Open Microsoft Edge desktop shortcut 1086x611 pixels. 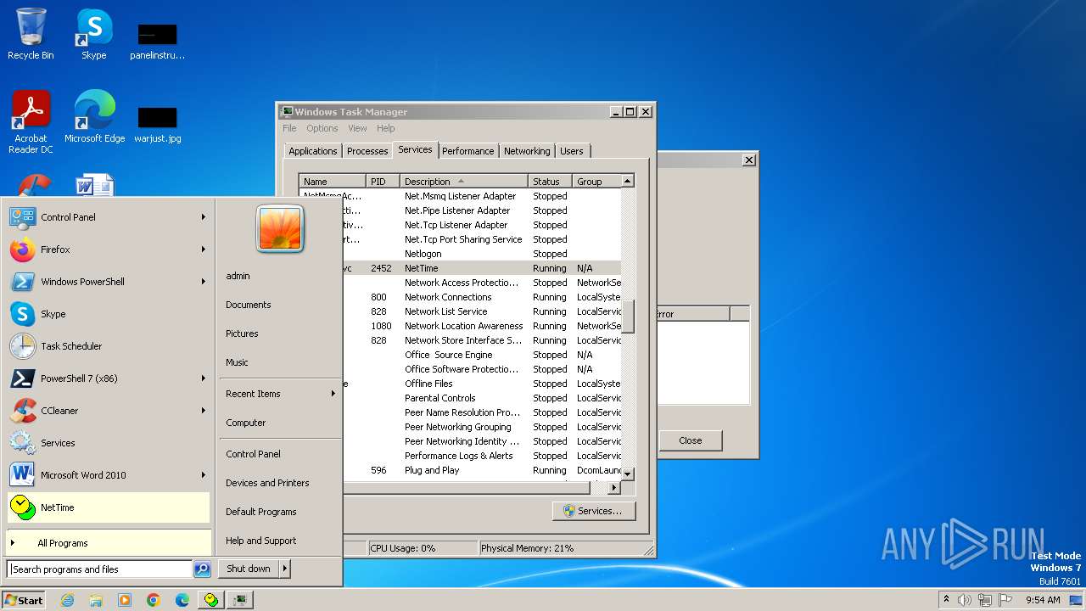pyautogui.click(x=94, y=117)
